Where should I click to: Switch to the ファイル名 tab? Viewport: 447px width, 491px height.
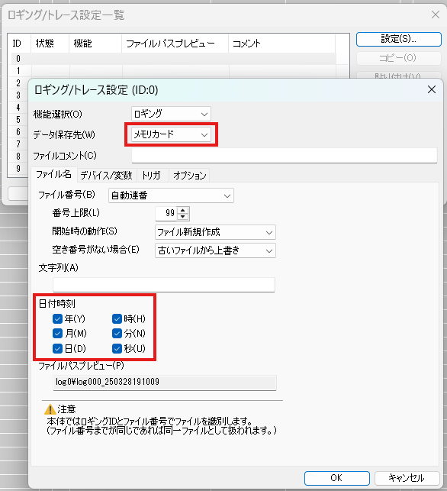click(x=54, y=174)
